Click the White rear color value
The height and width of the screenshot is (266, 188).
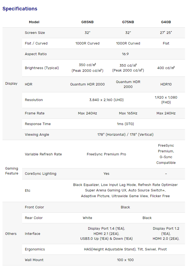click(x=87, y=218)
